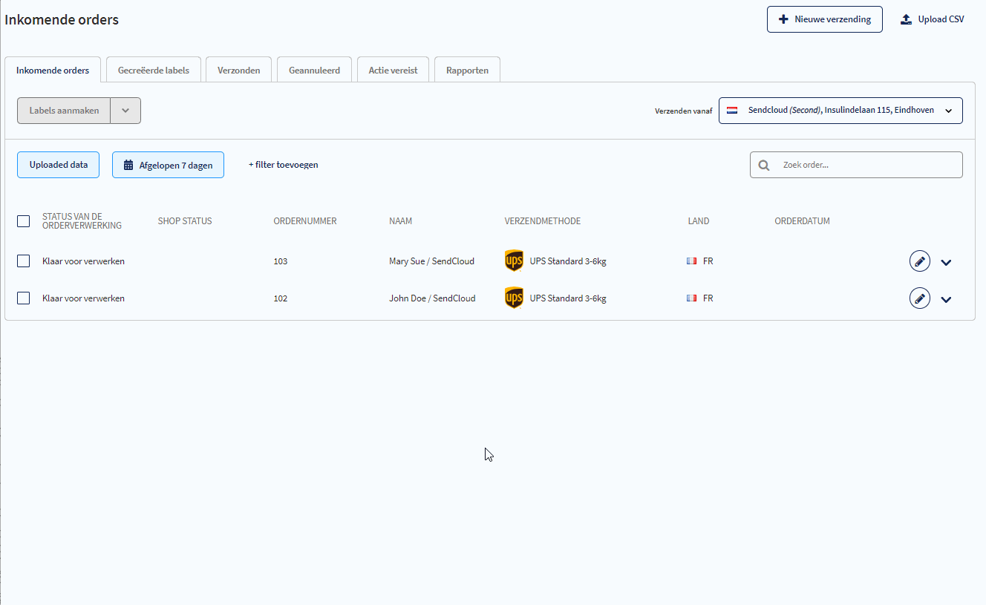Switch to the Inkomende orders tab
Image resolution: width=986 pixels, height=605 pixels.
[x=53, y=71]
